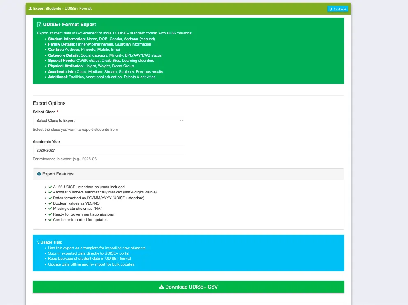Viewport: 408px width, 305px height.
Task: Click the lightbulb icon beside Usage Tips
Action: [x=37, y=242]
